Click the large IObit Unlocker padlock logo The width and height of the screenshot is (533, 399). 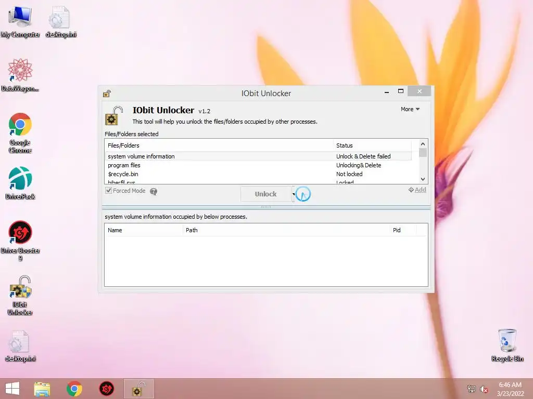[x=114, y=115]
